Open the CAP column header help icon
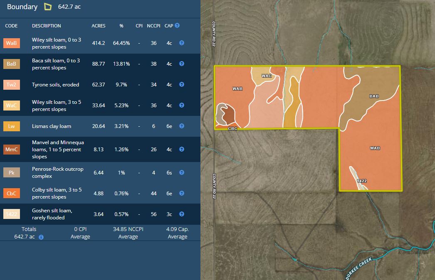Screen dimensions: 435x280 pyautogui.click(x=177, y=25)
